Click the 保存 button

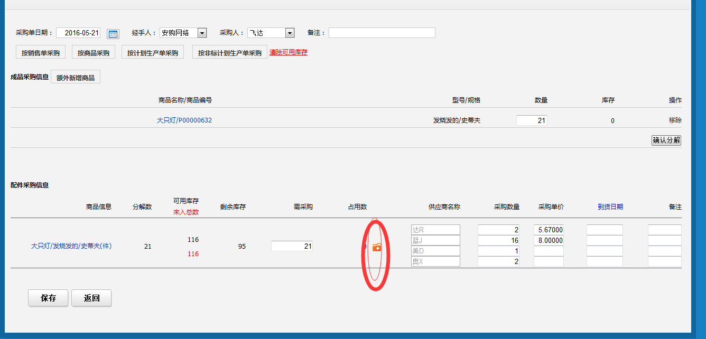pos(48,298)
